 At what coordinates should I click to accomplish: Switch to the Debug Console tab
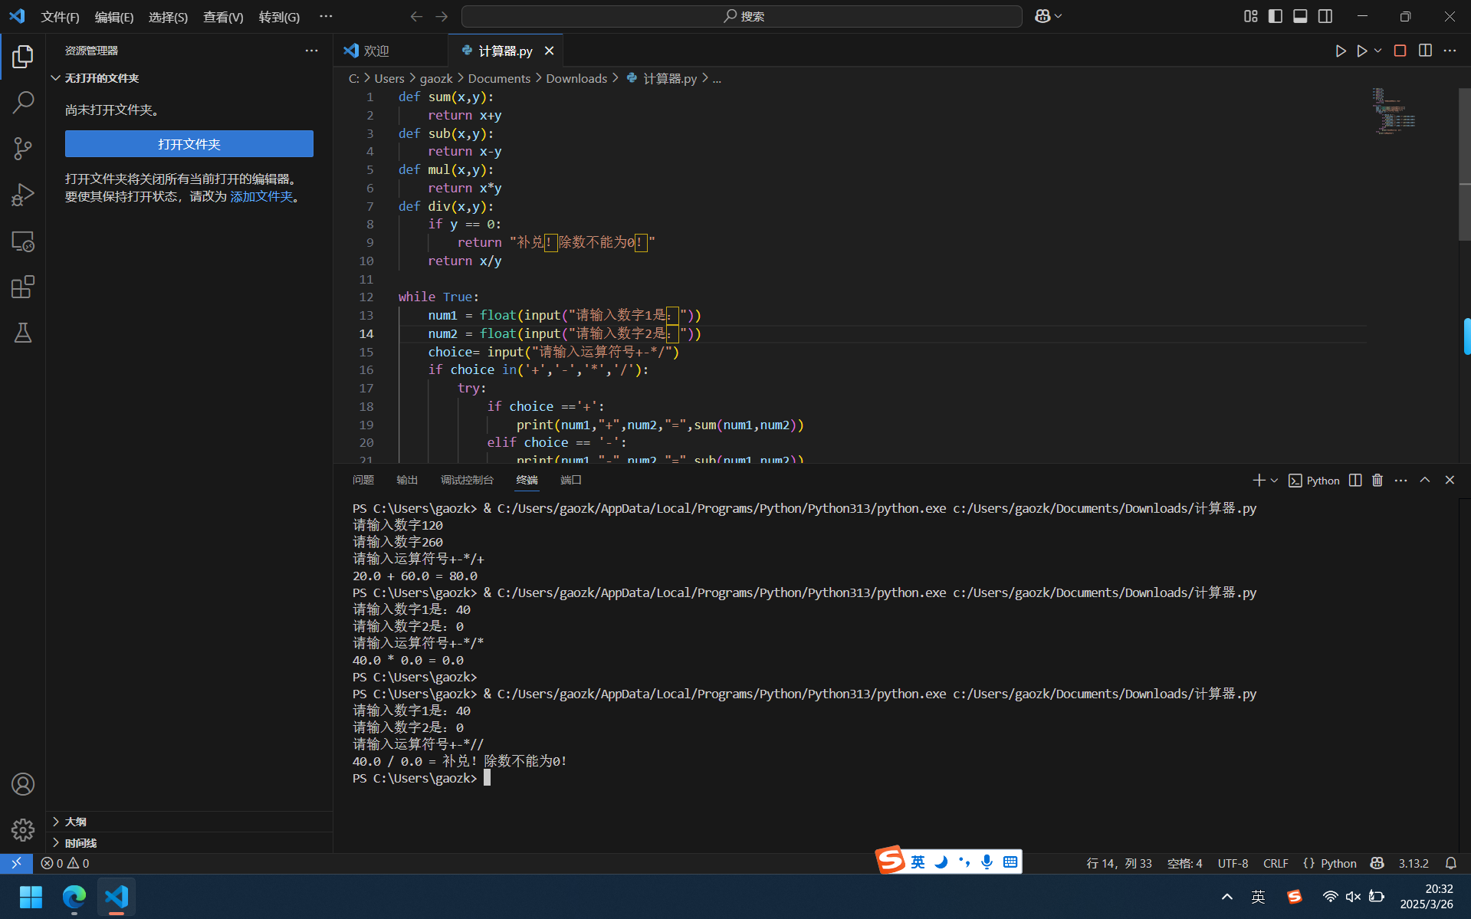point(467,480)
